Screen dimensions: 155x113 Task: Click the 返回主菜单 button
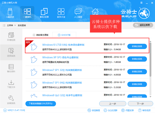point(143,25)
